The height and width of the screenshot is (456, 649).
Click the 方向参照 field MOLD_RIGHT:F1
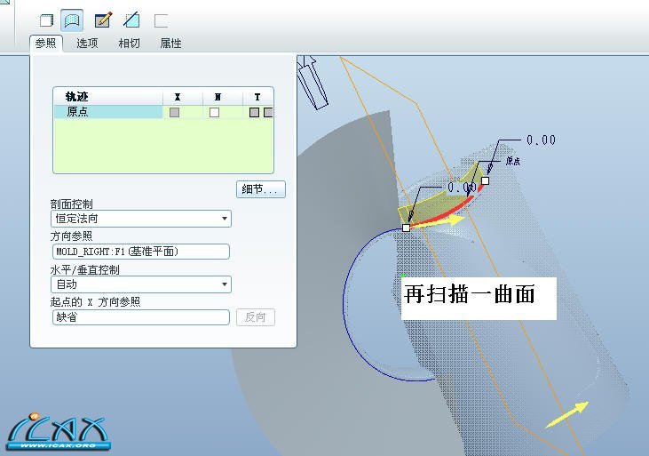tap(141, 252)
